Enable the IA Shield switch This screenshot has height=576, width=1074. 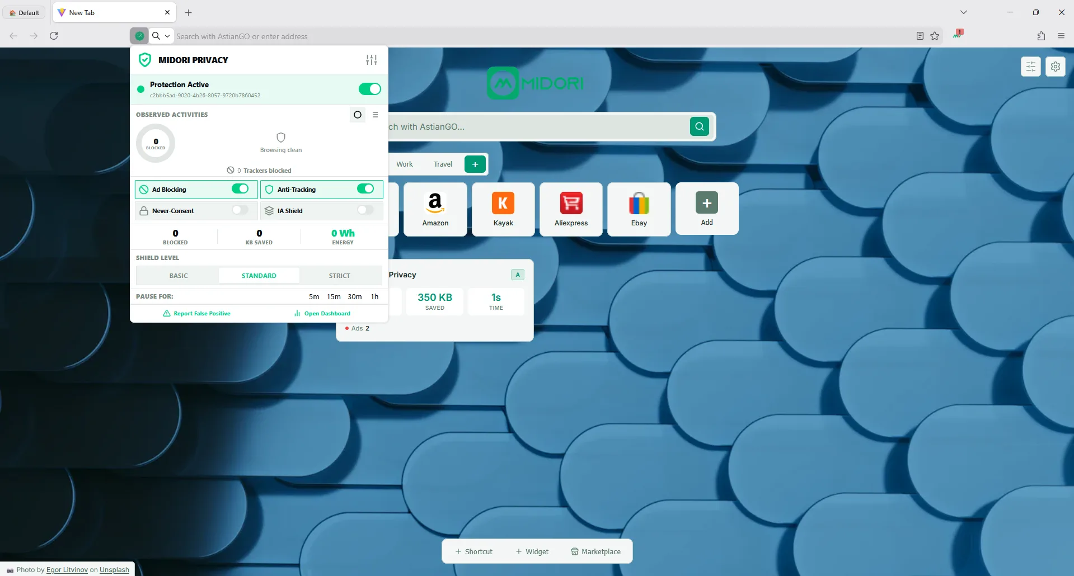[365, 210]
